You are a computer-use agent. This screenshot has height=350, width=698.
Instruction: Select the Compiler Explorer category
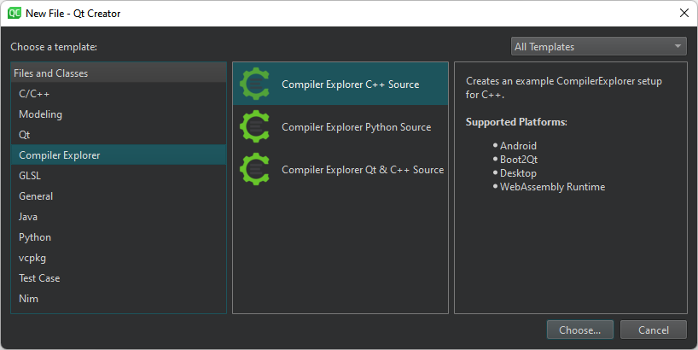point(59,155)
